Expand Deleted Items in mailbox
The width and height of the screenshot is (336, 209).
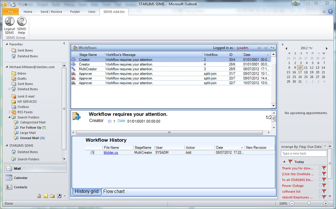[9, 89]
